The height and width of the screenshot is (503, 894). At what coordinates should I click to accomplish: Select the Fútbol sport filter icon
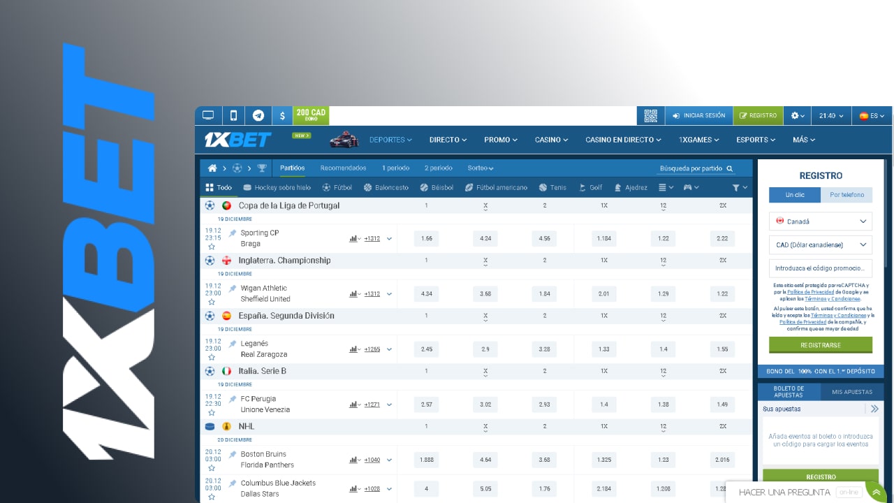(x=325, y=187)
